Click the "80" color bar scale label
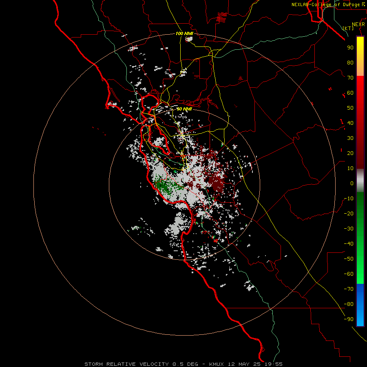Screen dimensions: 367x367 tap(350, 62)
